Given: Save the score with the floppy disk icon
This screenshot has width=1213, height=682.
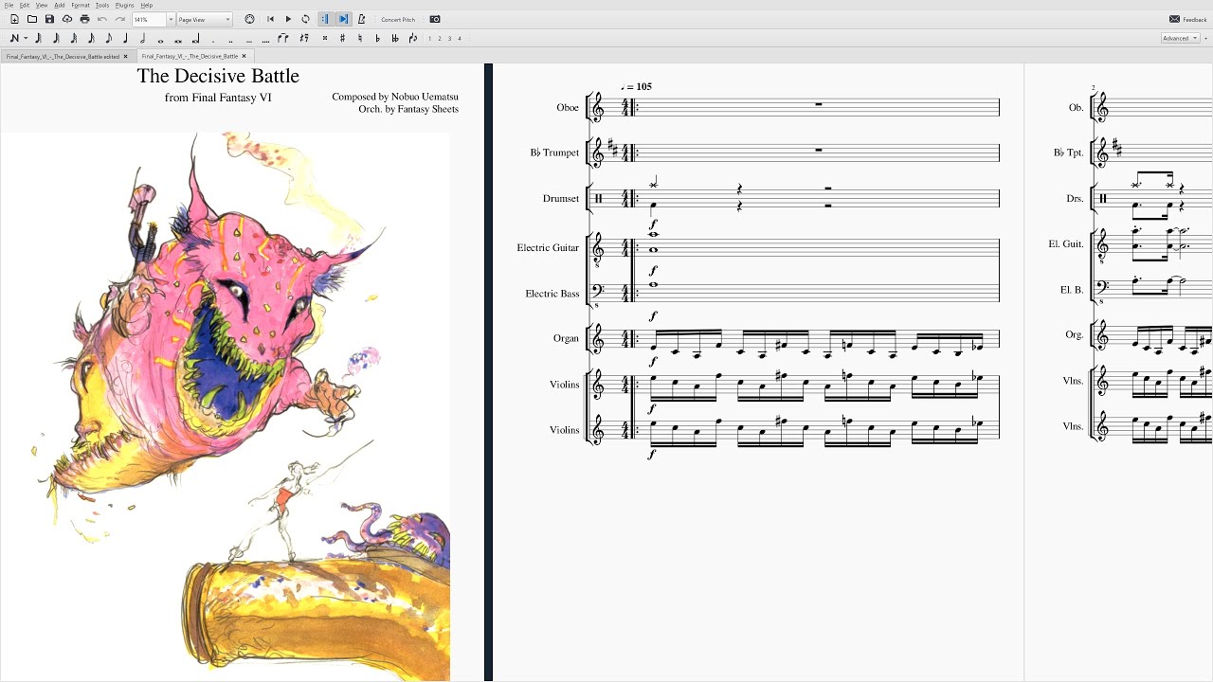Looking at the screenshot, I should pos(49,19).
